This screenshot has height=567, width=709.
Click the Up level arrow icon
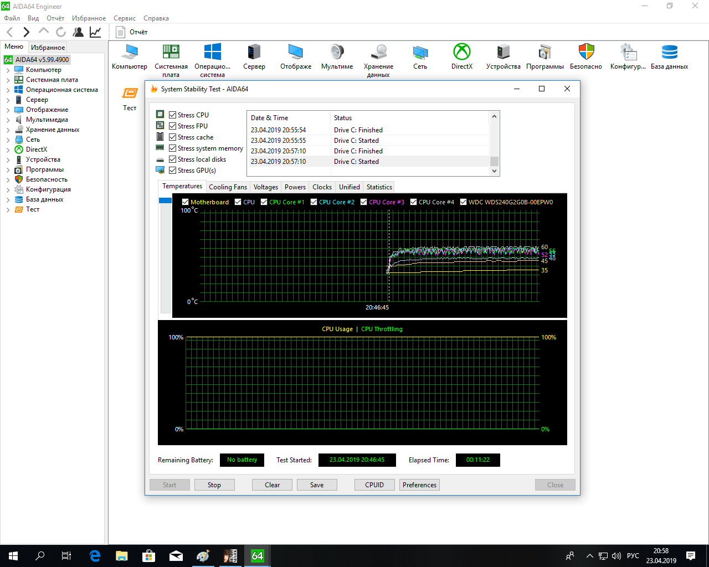click(43, 32)
